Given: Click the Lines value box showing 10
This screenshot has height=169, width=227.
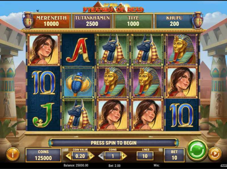Looking at the screenshot, I should 145,156.
